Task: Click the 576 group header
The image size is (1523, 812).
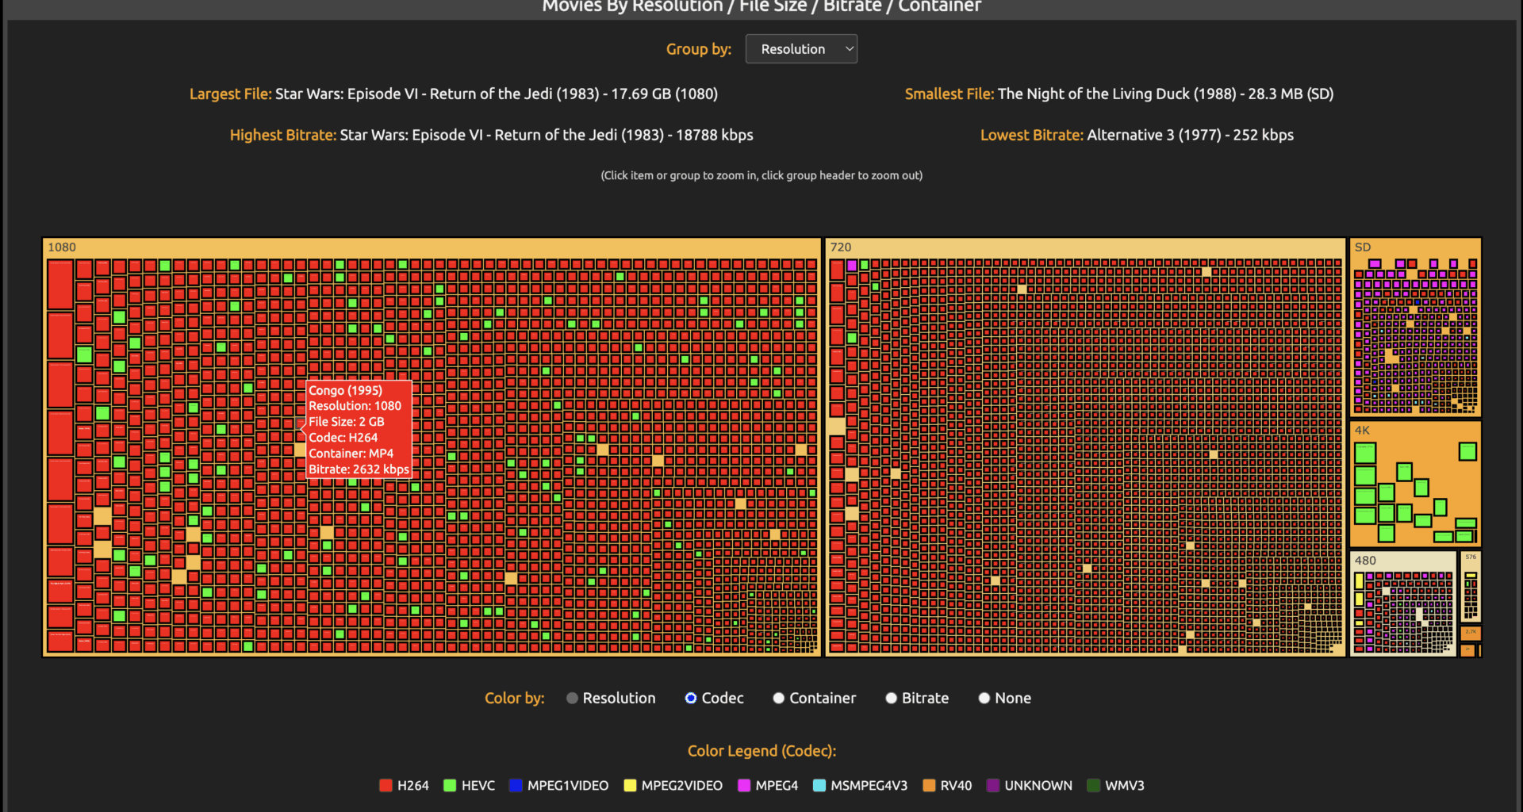Action: click(1470, 557)
